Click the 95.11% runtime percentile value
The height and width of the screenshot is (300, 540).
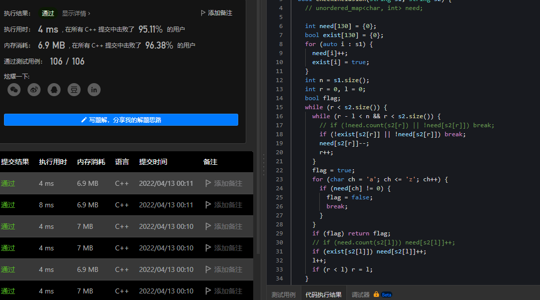(151, 30)
